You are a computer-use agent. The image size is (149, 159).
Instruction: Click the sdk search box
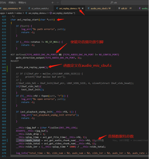[105, 2]
